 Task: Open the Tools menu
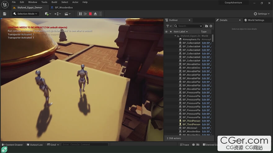coord(44,2)
